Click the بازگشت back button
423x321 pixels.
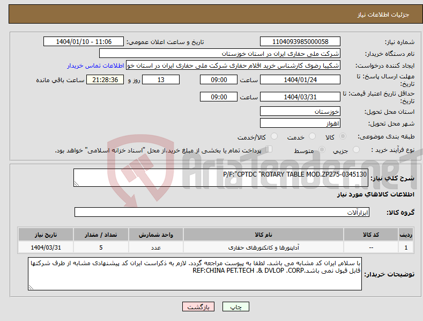tap(198, 307)
